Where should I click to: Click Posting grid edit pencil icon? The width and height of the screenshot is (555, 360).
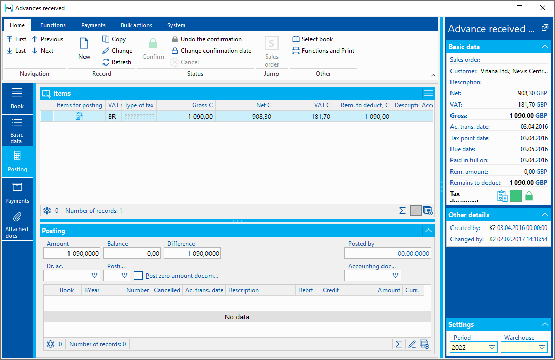coord(412,344)
